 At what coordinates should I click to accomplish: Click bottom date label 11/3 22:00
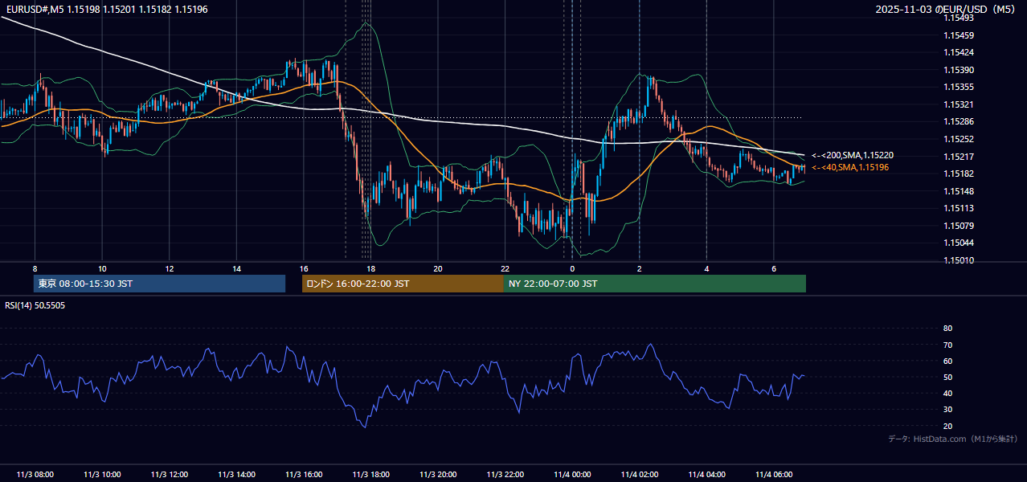pyautogui.click(x=505, y=475)
